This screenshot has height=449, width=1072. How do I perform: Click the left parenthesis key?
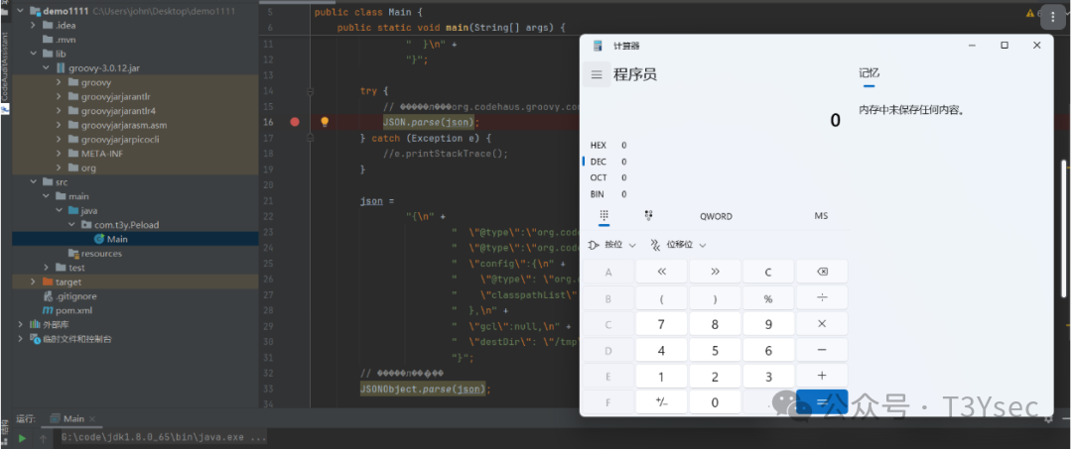661,298
